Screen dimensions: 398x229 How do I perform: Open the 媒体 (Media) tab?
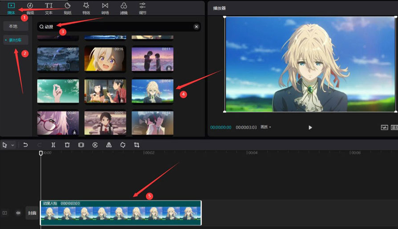click(x=11, y=8)
